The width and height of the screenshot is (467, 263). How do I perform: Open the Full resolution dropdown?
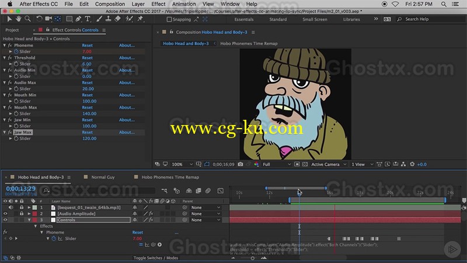point(276,164)
